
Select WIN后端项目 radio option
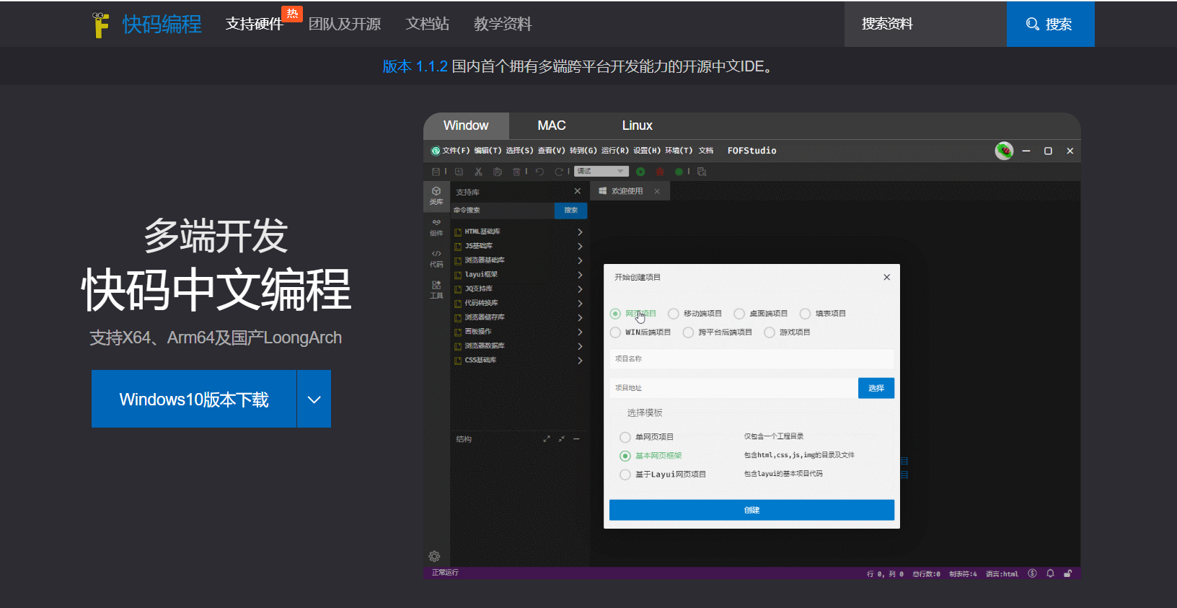[615, 332]
